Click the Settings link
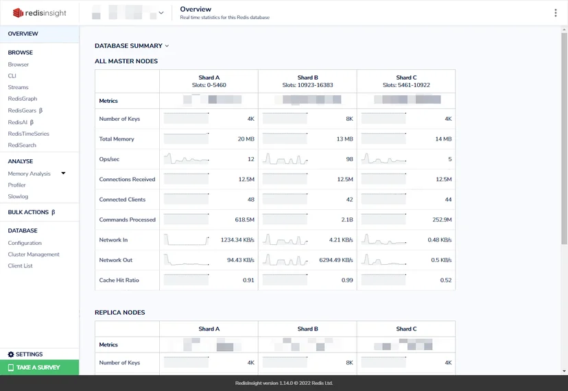The height and width of the screenshot is (391, 568). [29, 355]
